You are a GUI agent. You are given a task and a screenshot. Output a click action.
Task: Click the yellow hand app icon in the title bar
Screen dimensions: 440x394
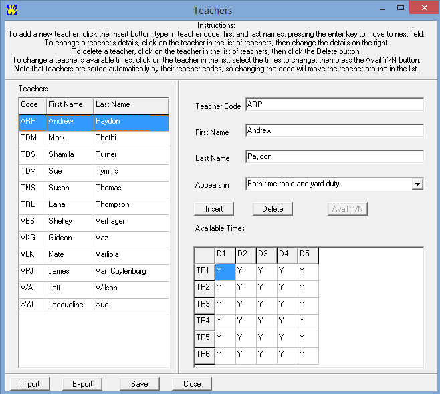point(12,10)
